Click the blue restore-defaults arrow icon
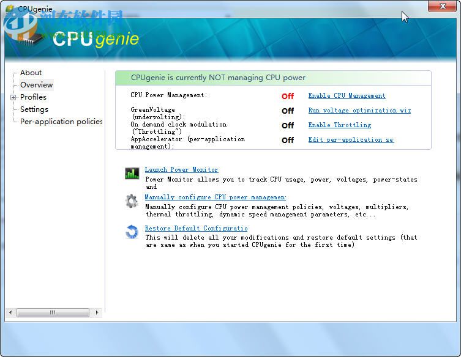Screen dimensions: 461x357 [x=132, y=231]
